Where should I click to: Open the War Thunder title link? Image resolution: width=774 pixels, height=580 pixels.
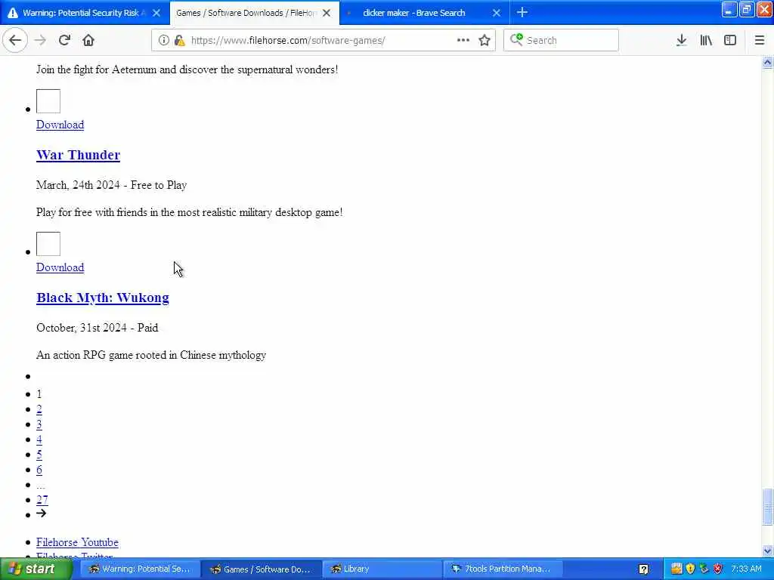78,155
